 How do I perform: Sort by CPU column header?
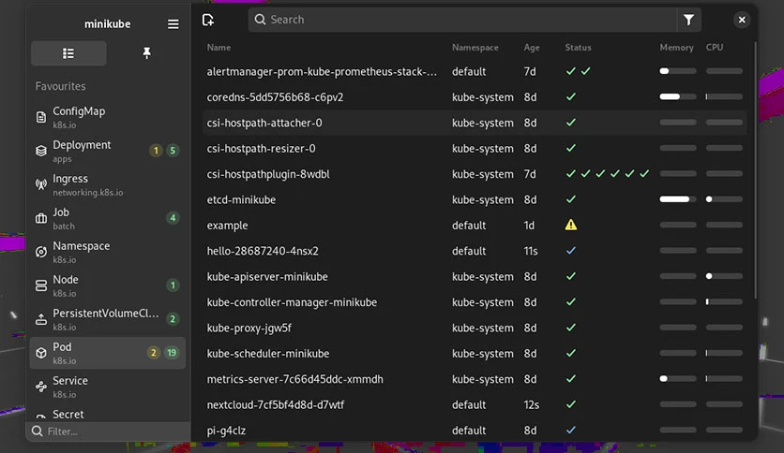(x=715, y=48)
